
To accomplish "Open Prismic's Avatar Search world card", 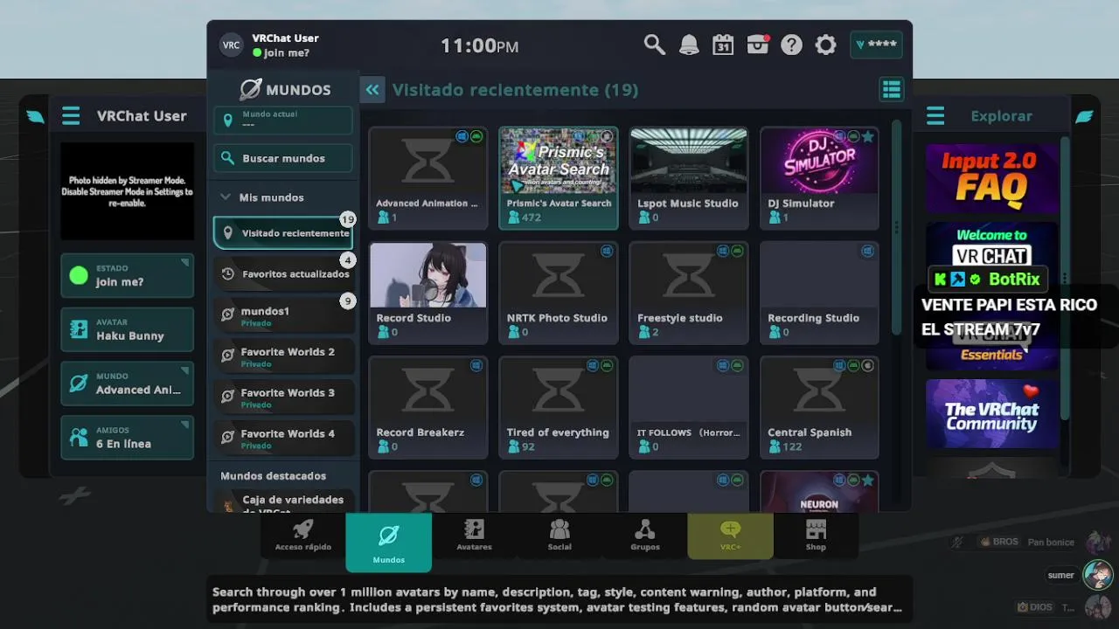I will pyautogui.click(x=559, y=177).
